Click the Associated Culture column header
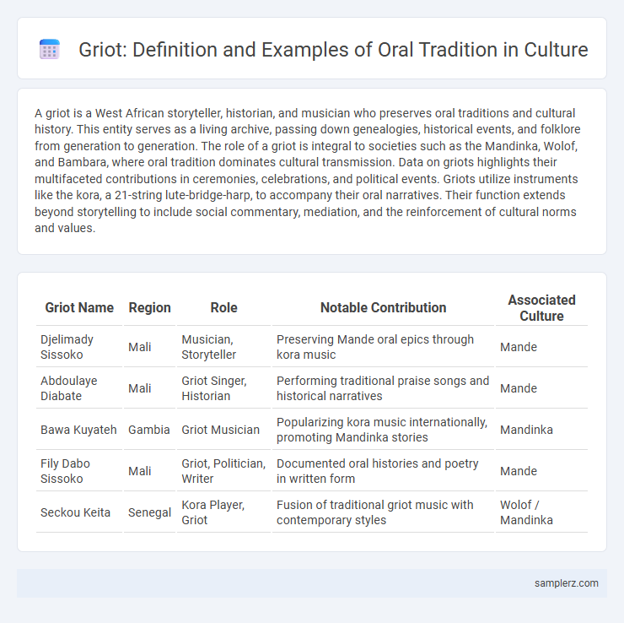This screenshot has width=624, height=623. (x=541, y=307)
